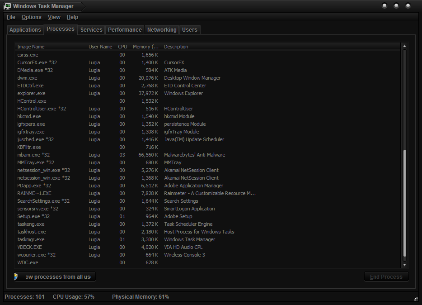Click the shield icon on show processes button
This screenshot has width=422, height=305.
tap(16, 276)
